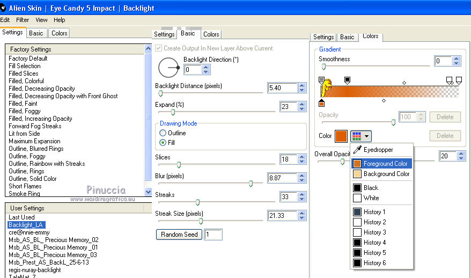Click Delete button next to Opacity
The height and width of the screenshot is (278, 471).
(x=445, y=117)
